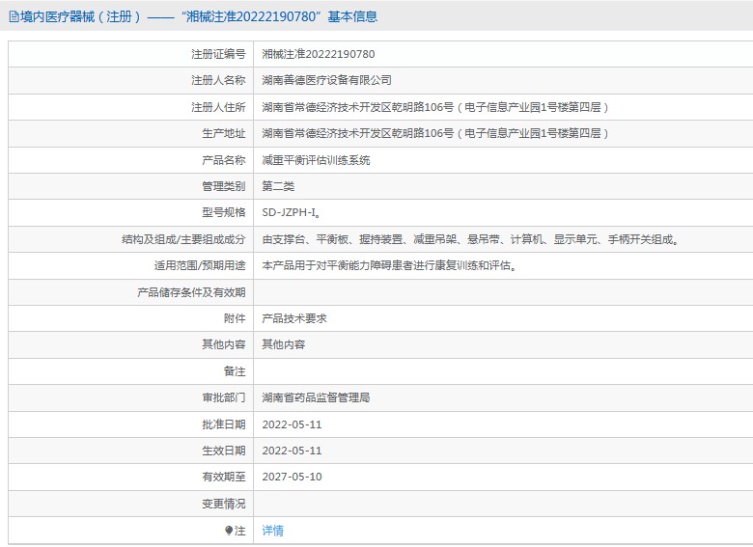The width and height of the screenshot is (753, 547).
Task: Click the lightbulb icon beside 注
Action: click(x=229, y=531)
